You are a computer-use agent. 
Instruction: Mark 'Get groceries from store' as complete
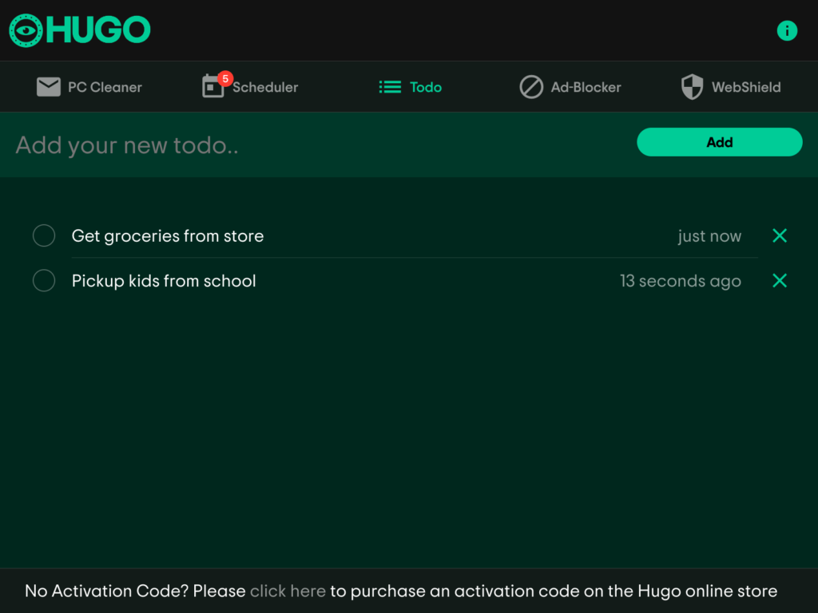coord(44,235)
